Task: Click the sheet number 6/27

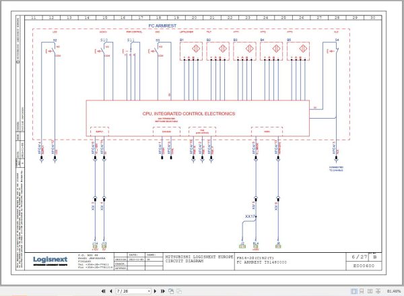Action: coord(359,257)
